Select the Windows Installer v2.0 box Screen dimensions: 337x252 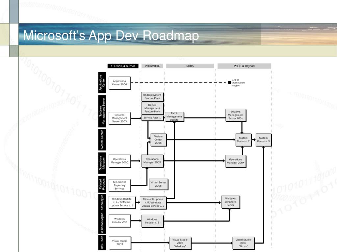(x=119, y=221)
